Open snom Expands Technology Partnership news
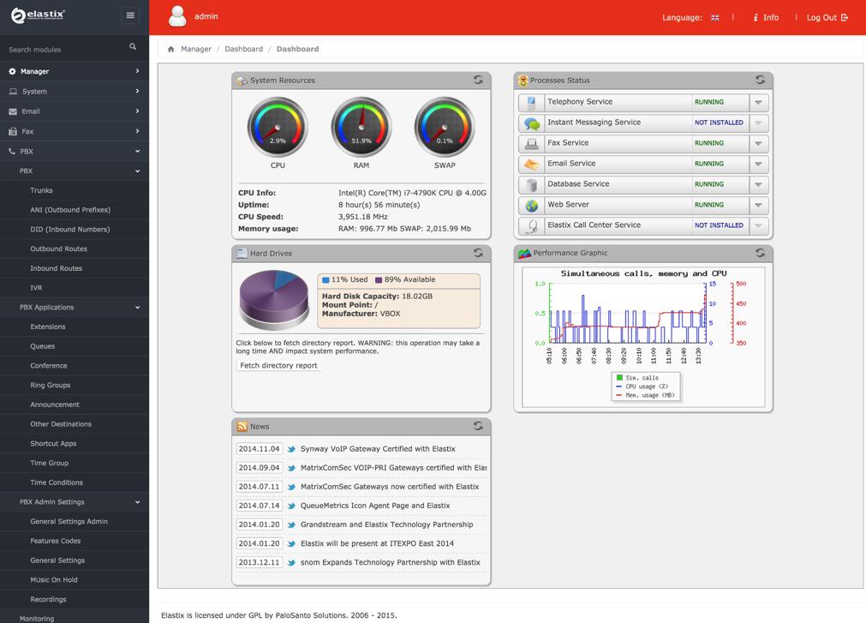The height and width of the screenshot is (623, 866). click(x=390, y=562)
